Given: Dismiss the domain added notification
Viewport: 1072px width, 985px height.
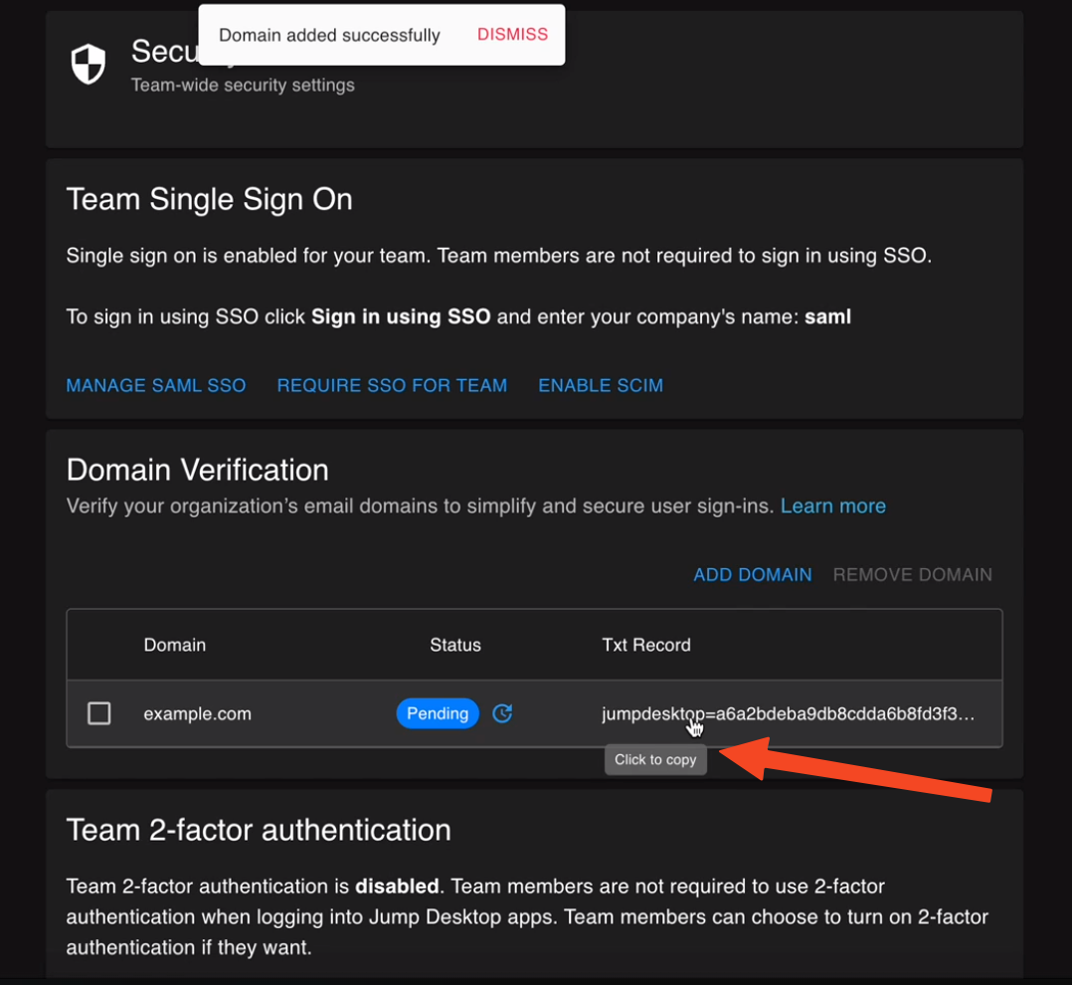Looking at the screenshot, I should click(x=512, y=34).
